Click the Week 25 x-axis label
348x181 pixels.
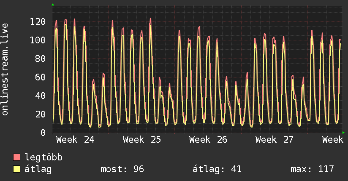click(142, 140)
